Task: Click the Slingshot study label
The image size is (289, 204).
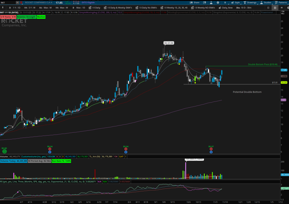Action: point(233,12)
